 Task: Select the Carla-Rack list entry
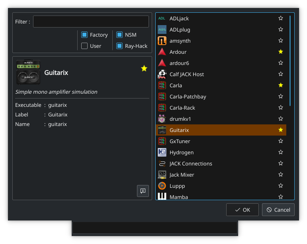[x=221, y=108]
